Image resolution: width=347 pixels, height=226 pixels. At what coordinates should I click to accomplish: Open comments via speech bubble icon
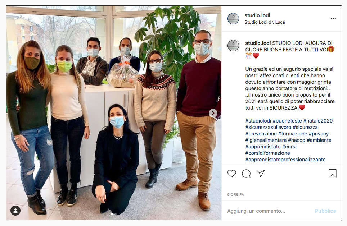tap(246, 174)
